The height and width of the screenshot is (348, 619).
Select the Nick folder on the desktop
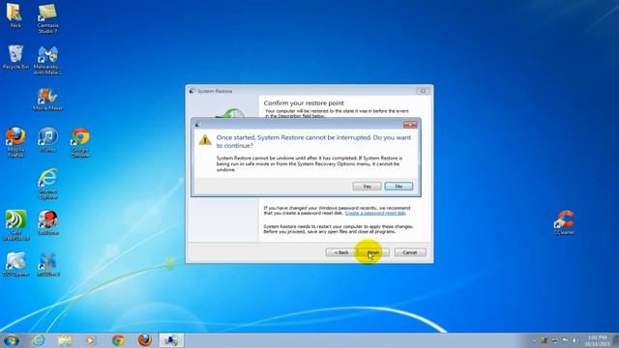point(15,15)
